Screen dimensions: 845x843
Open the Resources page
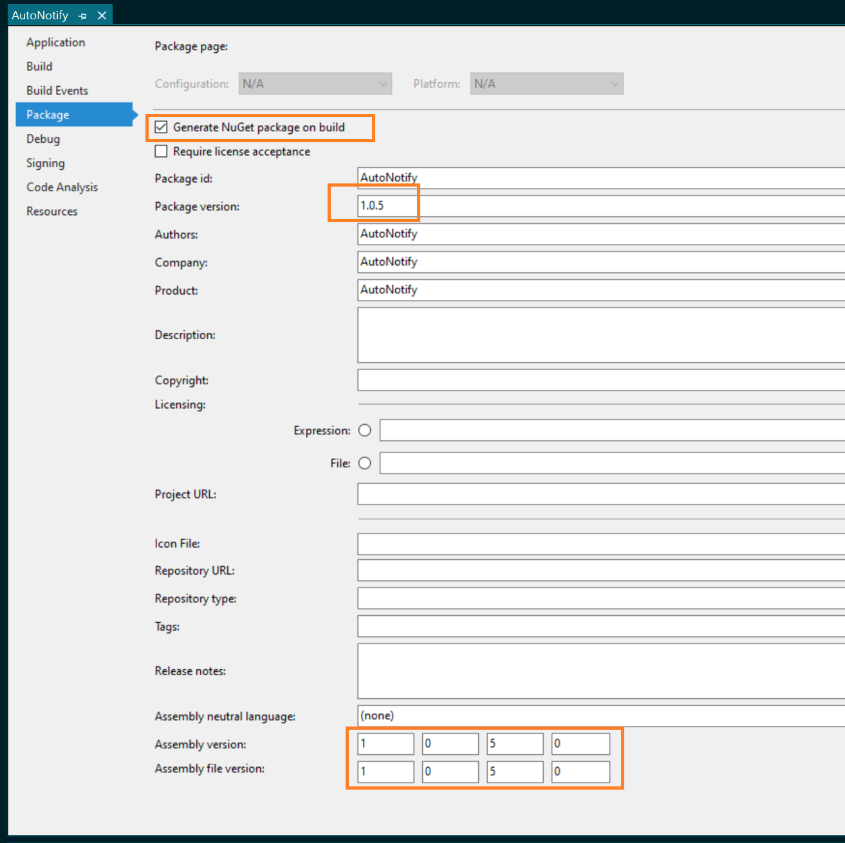coord(52,212)
